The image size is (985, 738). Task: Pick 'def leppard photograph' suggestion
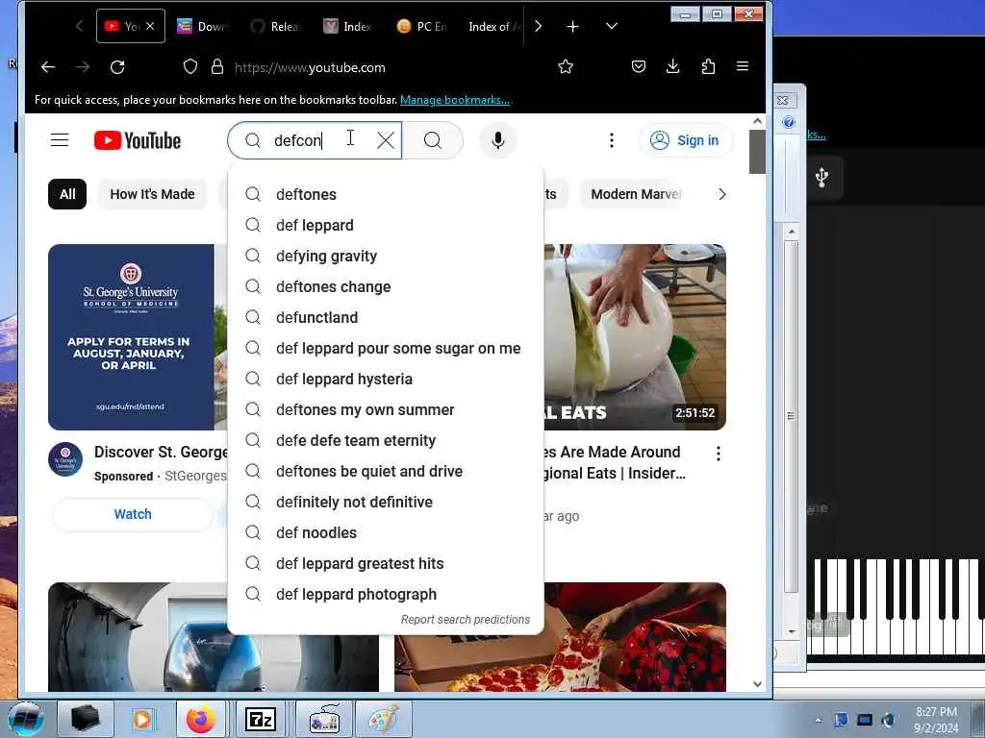tap(386, 594)
